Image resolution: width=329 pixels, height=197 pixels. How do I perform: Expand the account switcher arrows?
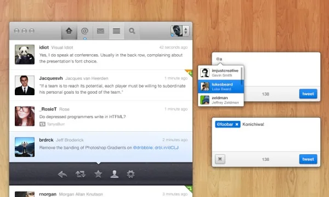(186, 31)
